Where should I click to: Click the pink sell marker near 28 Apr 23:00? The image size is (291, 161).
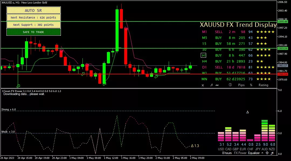click(61, 51)
